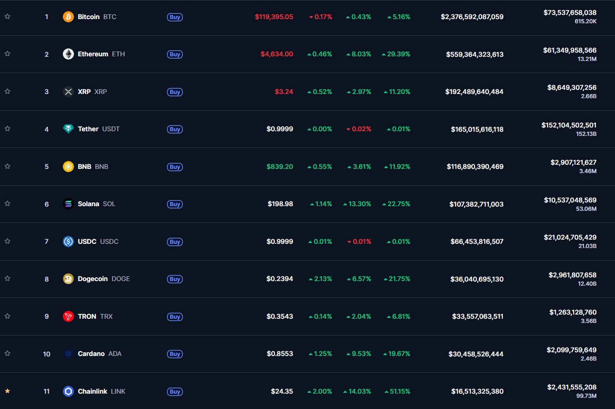Image resolution: width=615 pixels, height=409 pixels.
Task: Click Bitcoin 0.17% decline value
Action: pyautogui.click(x=321, y=17)
